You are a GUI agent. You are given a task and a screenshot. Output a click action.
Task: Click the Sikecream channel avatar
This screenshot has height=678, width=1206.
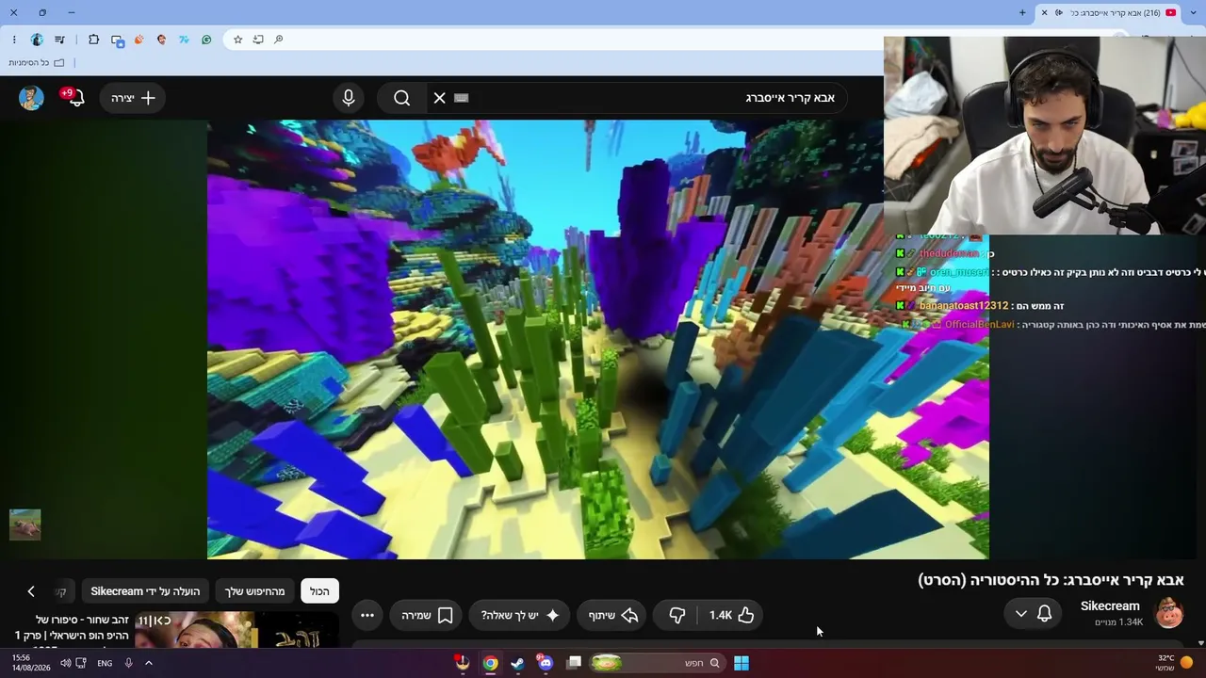tap(1169, 613)
